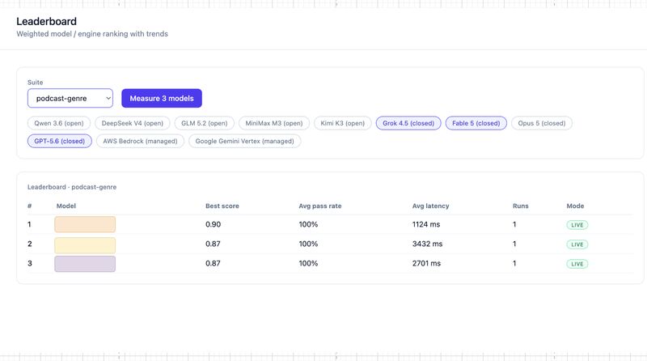
Task: Select the AWS Bedrock (managed) chip
Action: 140,141
